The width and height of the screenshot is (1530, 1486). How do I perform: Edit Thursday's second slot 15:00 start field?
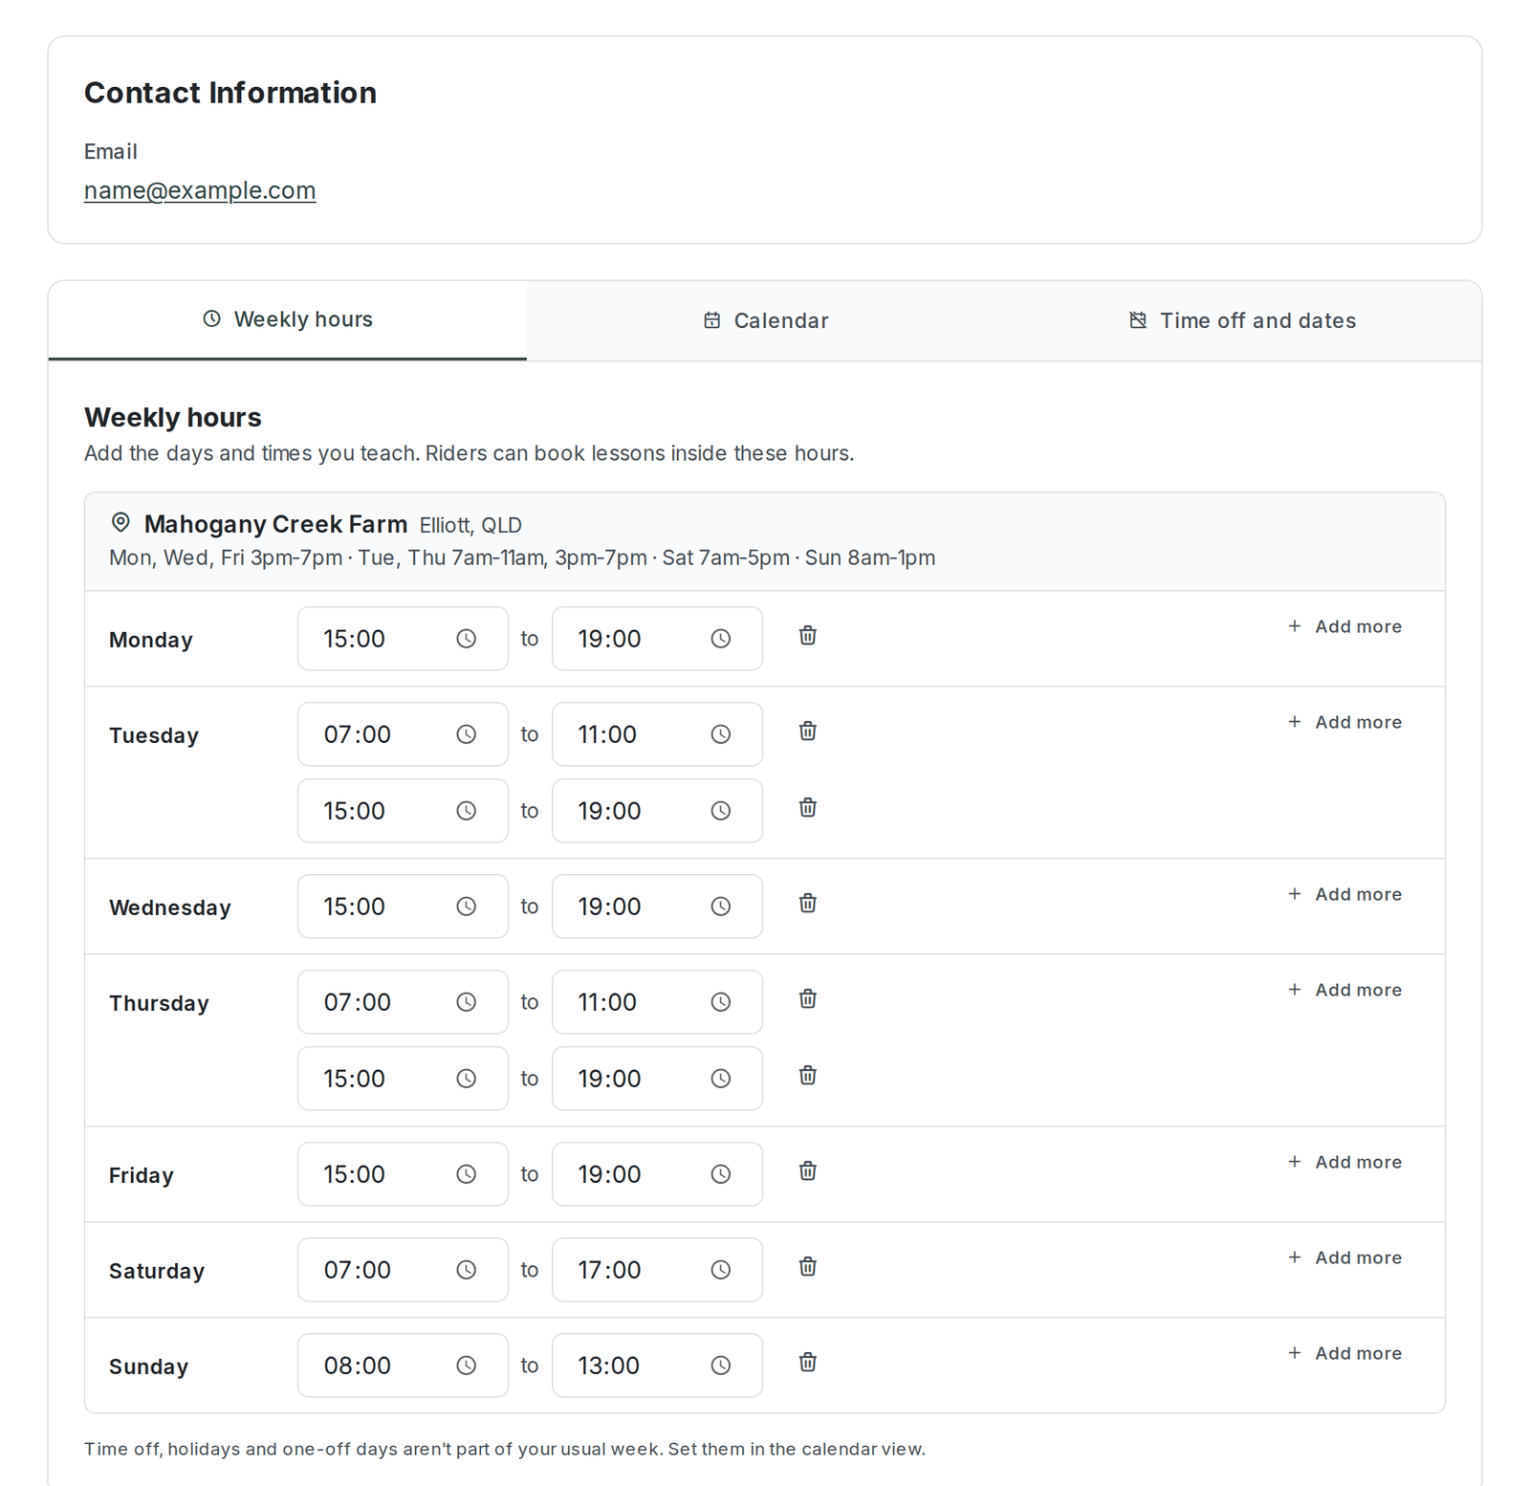tap(403, 1079)
